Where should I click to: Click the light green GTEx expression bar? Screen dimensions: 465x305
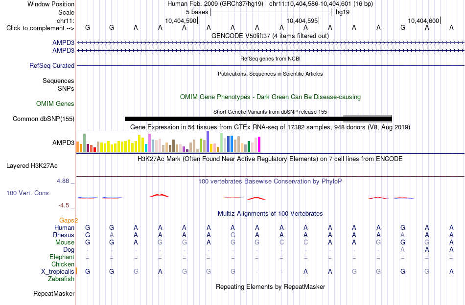(x=222, y=142)
